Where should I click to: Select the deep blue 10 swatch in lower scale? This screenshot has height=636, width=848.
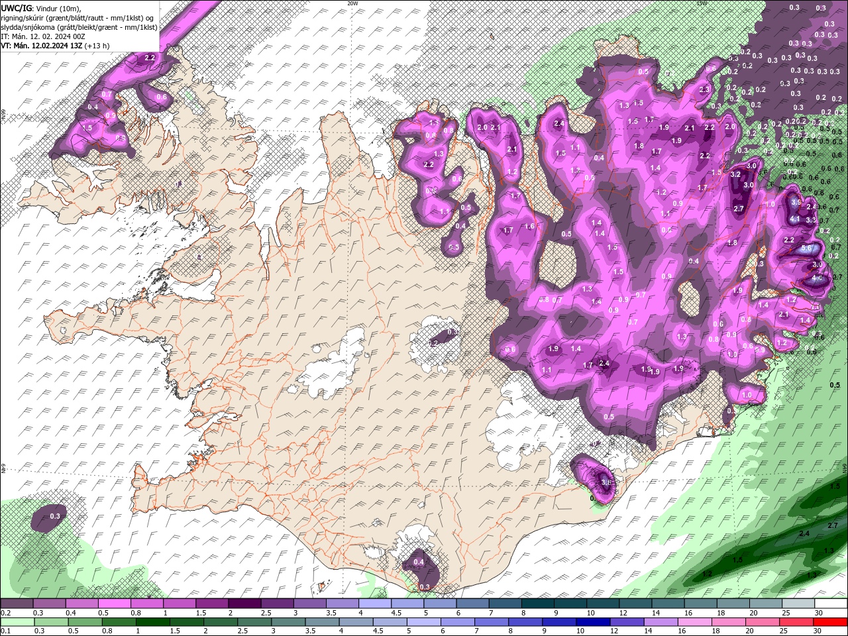point(592,622)
